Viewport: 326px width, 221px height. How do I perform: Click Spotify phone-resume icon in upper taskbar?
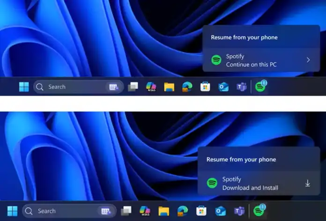261,86
